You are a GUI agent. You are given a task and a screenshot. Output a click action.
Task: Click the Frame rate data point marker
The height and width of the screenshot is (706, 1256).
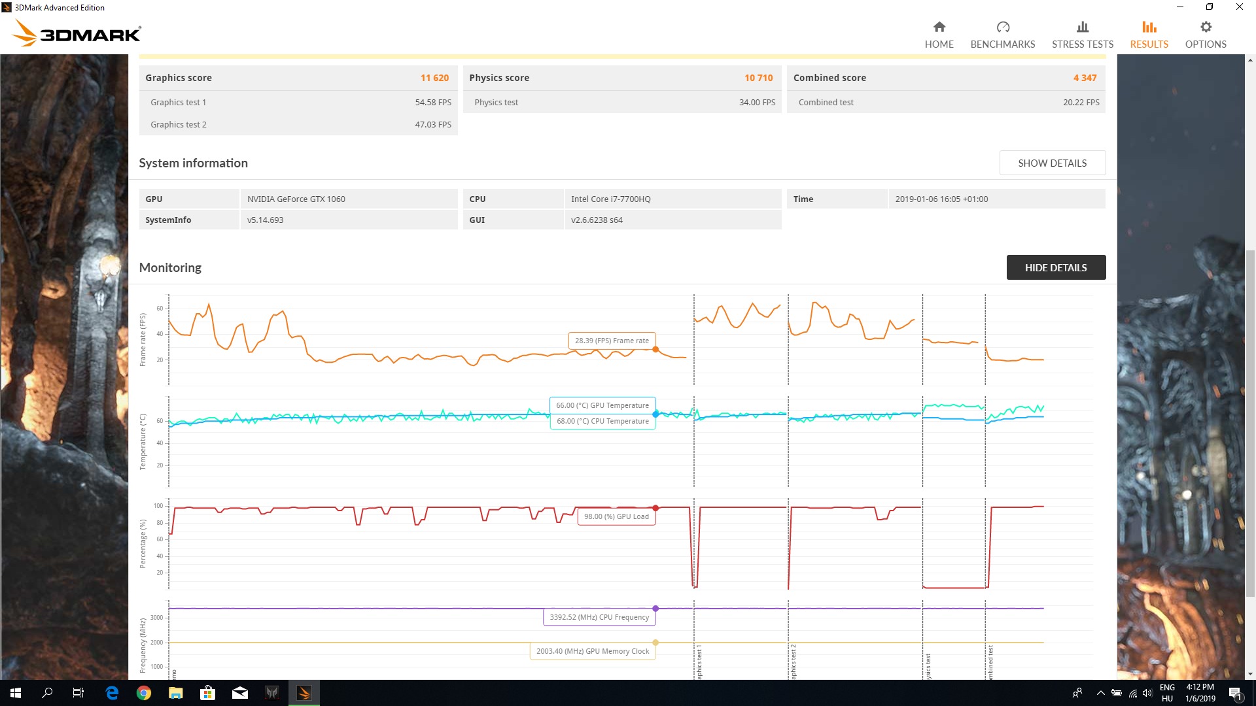tap(655, 349)
